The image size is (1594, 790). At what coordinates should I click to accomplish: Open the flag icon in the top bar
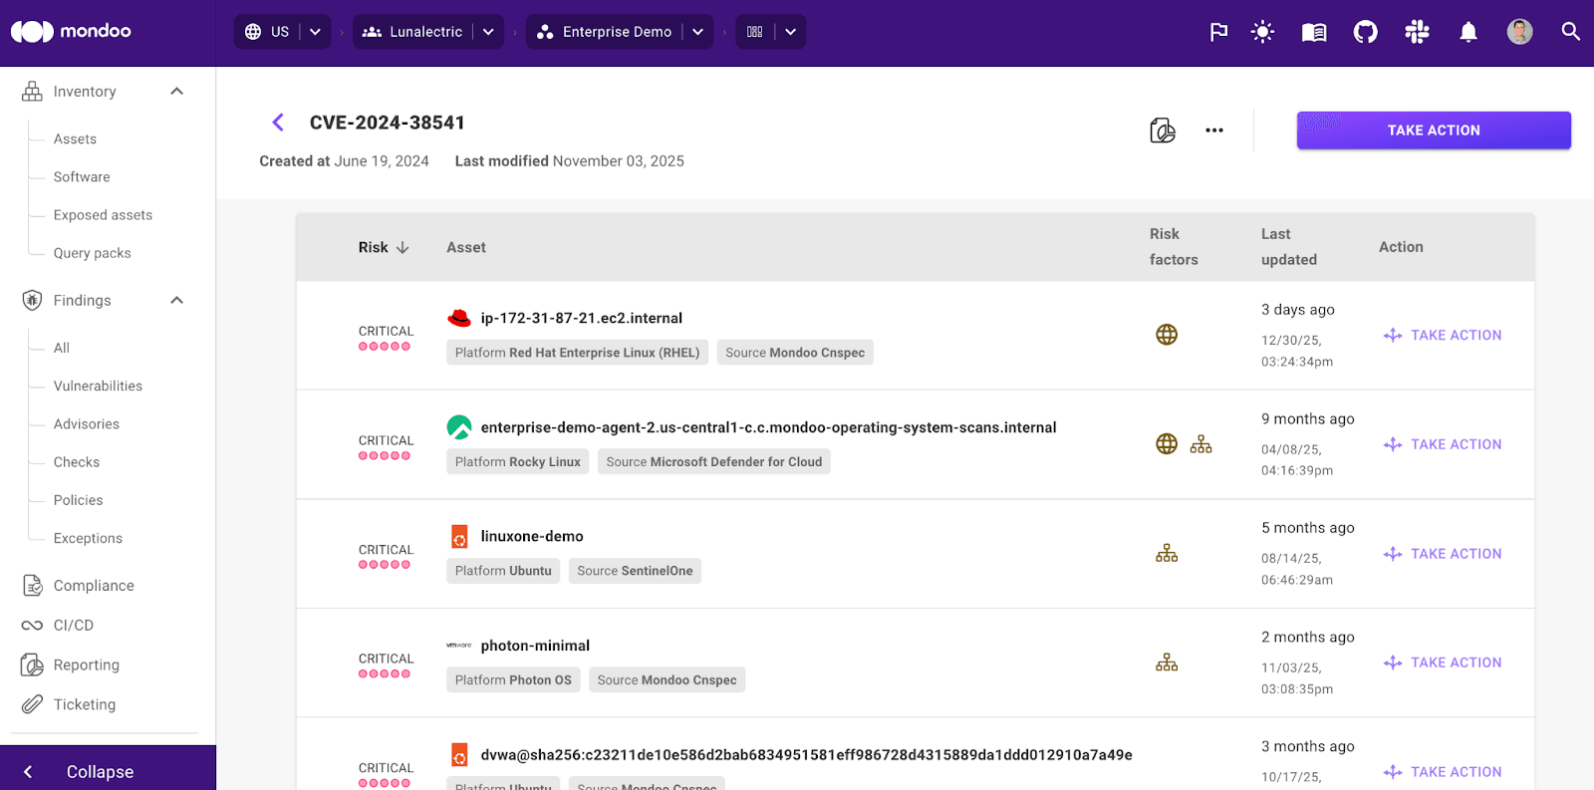(1218, 32)
